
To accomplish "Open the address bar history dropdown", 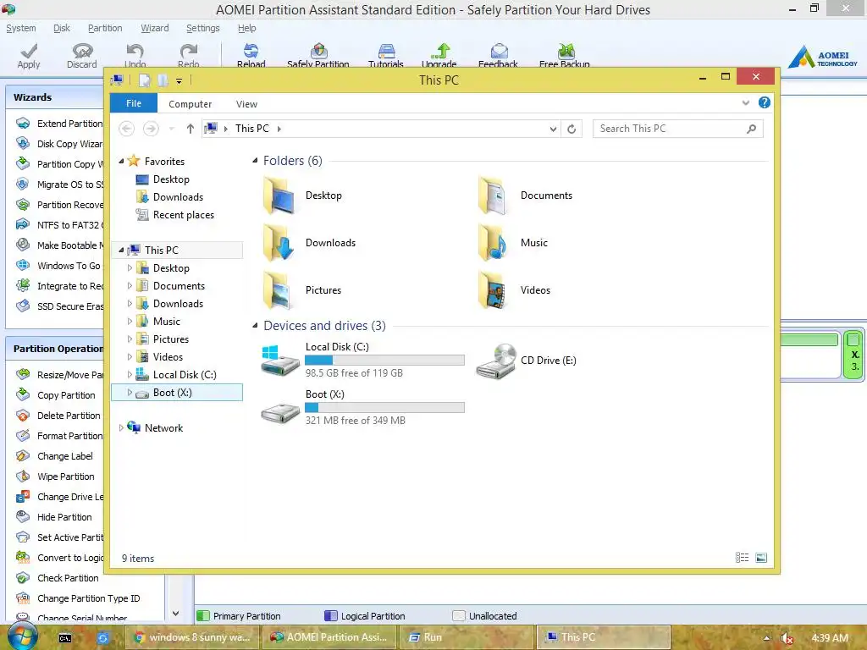I will tap(553, 129).
